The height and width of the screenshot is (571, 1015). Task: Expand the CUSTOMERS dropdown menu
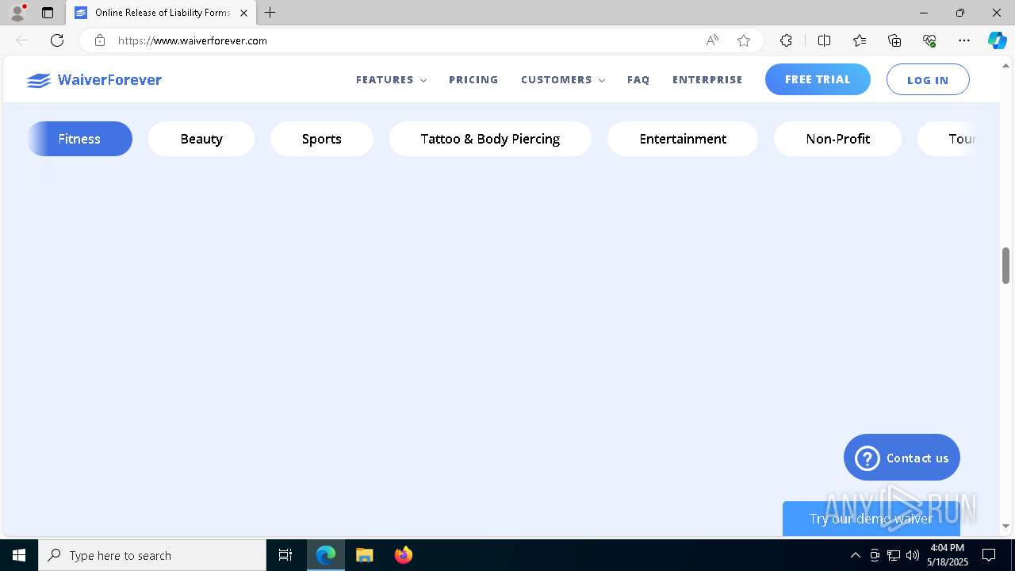(x=563, y=79)
